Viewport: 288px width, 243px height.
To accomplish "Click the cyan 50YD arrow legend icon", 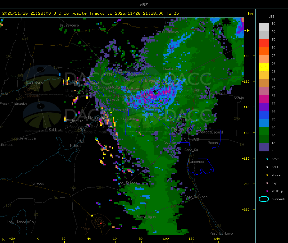I will (x=264, y=159).
